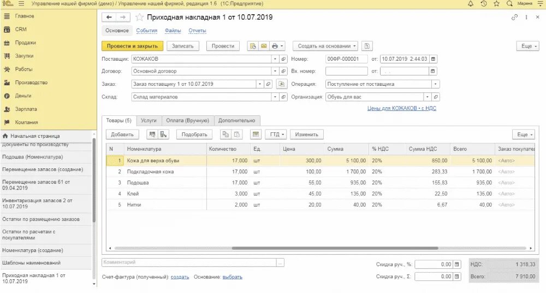Open supplier КОЖАКОВ record icon
Image resolution: width=546 pixels, height=293 pixels.
click(x=283, y=59)
